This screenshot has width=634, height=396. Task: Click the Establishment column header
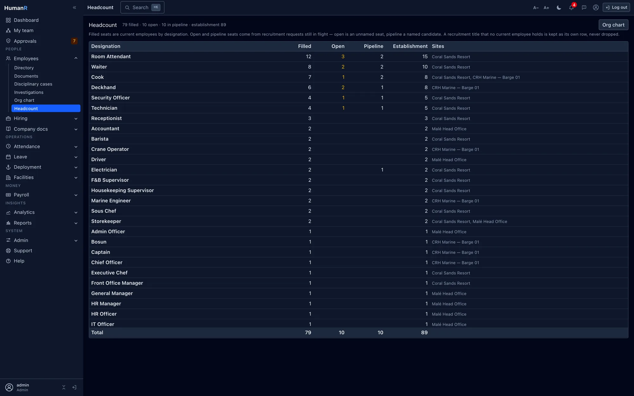point(410,46)
